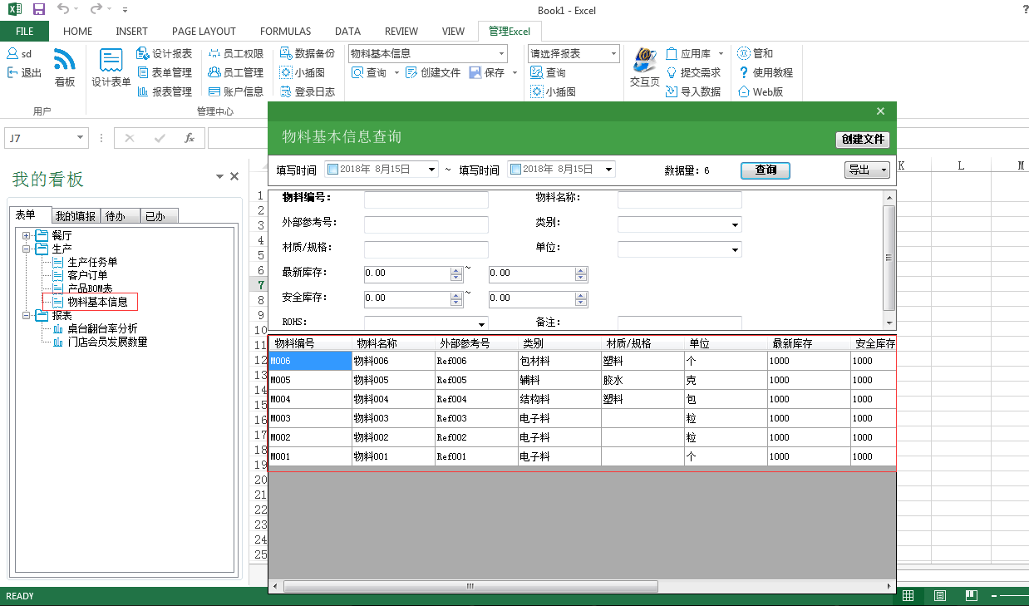Switch to the HOME ribbon tab

[78, 32]
